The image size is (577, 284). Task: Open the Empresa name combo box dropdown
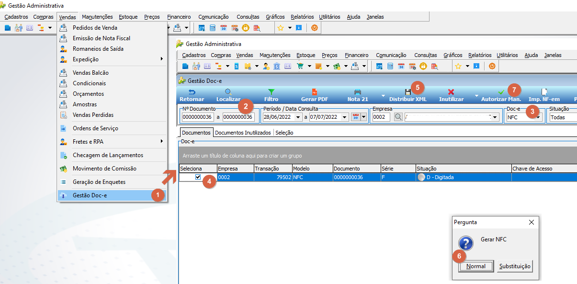[495, 117]
